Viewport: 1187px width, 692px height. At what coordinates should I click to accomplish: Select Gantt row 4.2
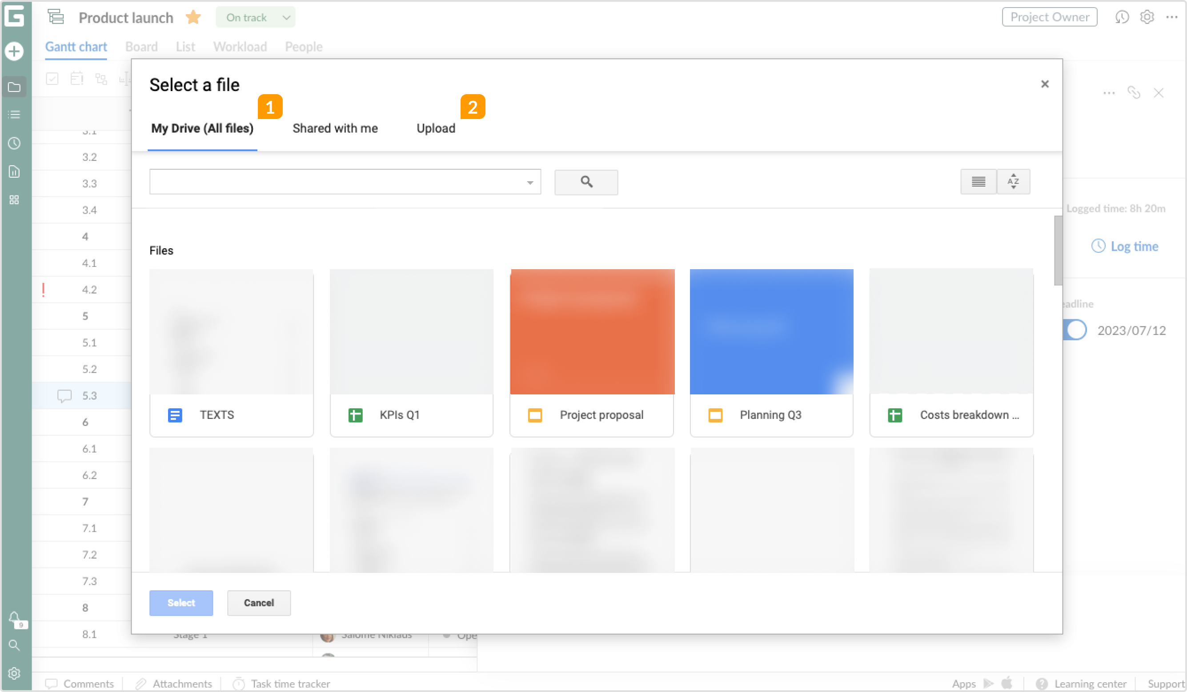click(81, 290)
